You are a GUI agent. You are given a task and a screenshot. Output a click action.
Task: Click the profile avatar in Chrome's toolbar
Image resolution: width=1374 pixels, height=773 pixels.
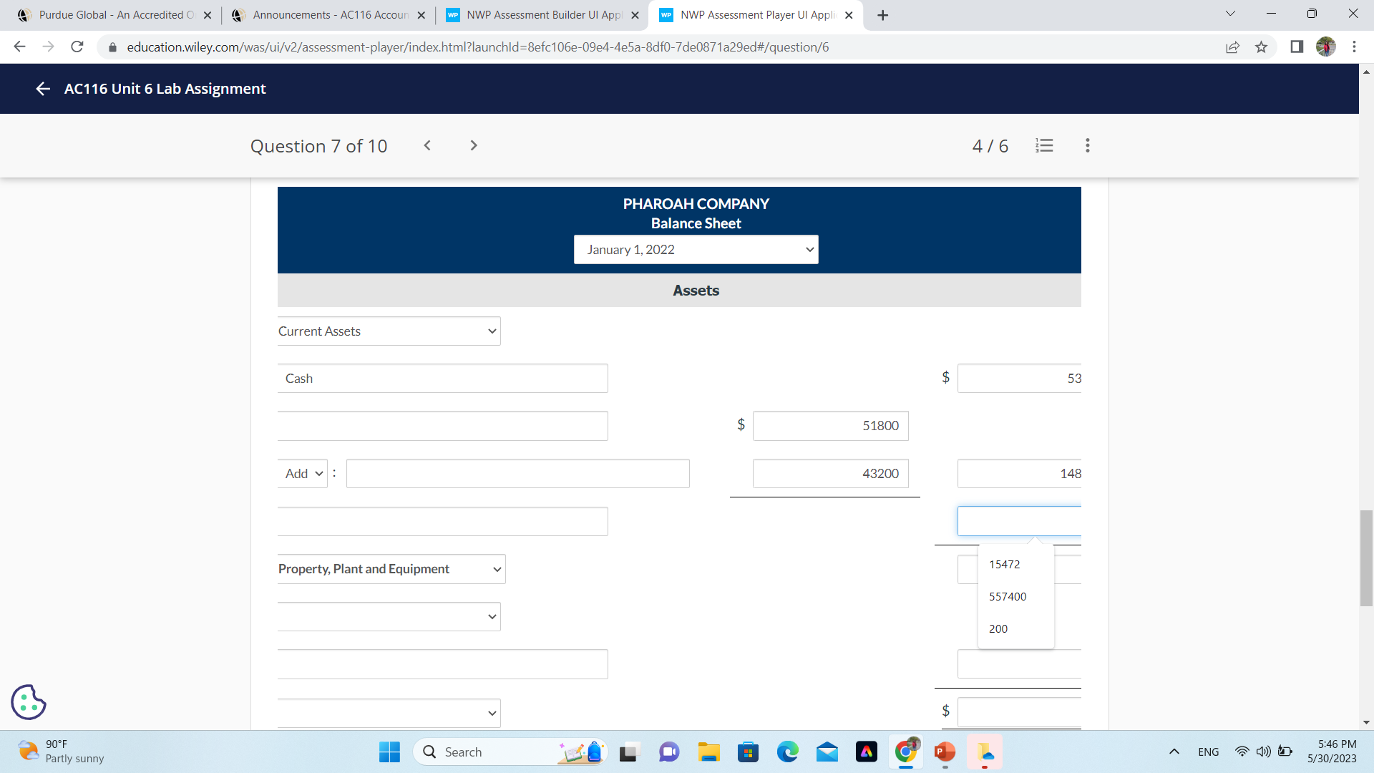(1326, 47)
